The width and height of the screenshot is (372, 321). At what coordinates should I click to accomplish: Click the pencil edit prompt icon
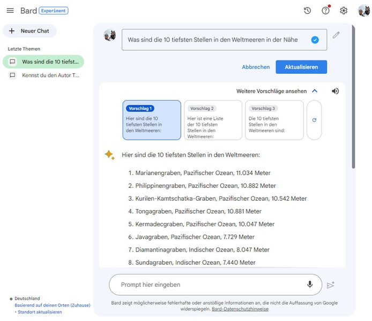(x=336, y=35)
